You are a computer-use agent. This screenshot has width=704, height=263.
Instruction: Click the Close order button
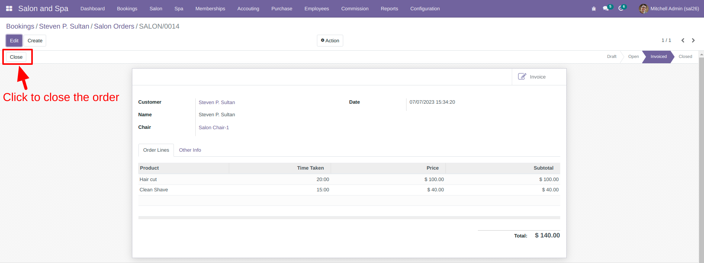point(16,57)
